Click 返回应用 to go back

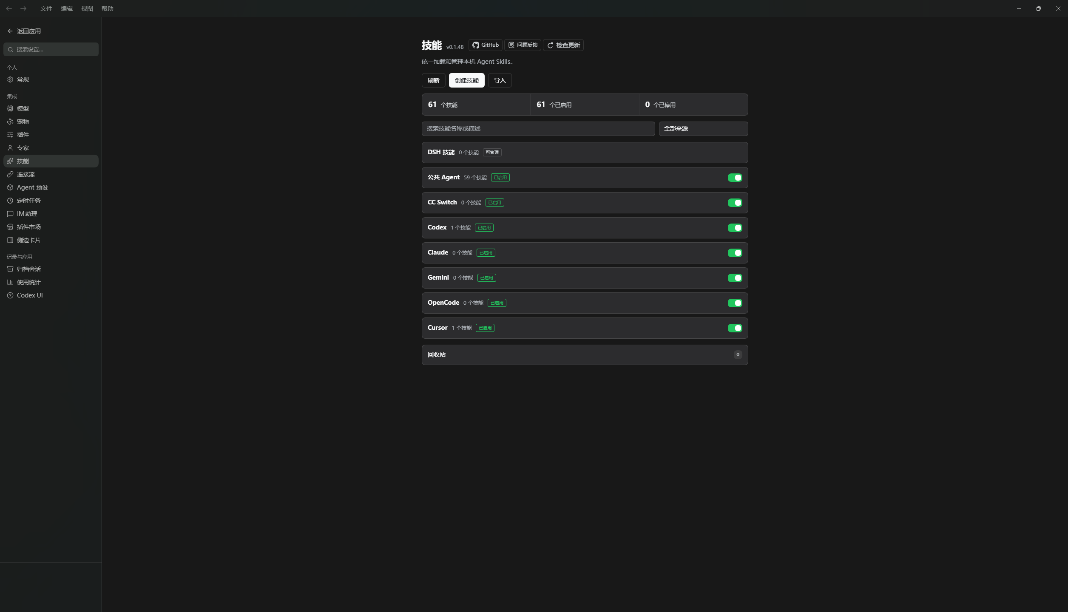pos(24,31)
